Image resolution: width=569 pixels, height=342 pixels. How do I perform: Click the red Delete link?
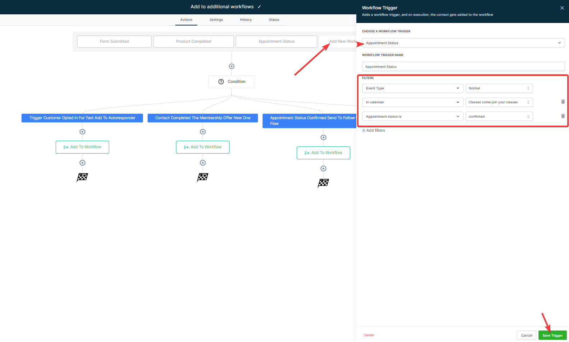(x=369, y=335)
